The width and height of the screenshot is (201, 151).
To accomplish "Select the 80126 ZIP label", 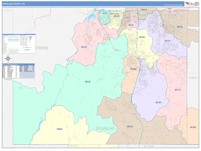I will tap(117, 16).
